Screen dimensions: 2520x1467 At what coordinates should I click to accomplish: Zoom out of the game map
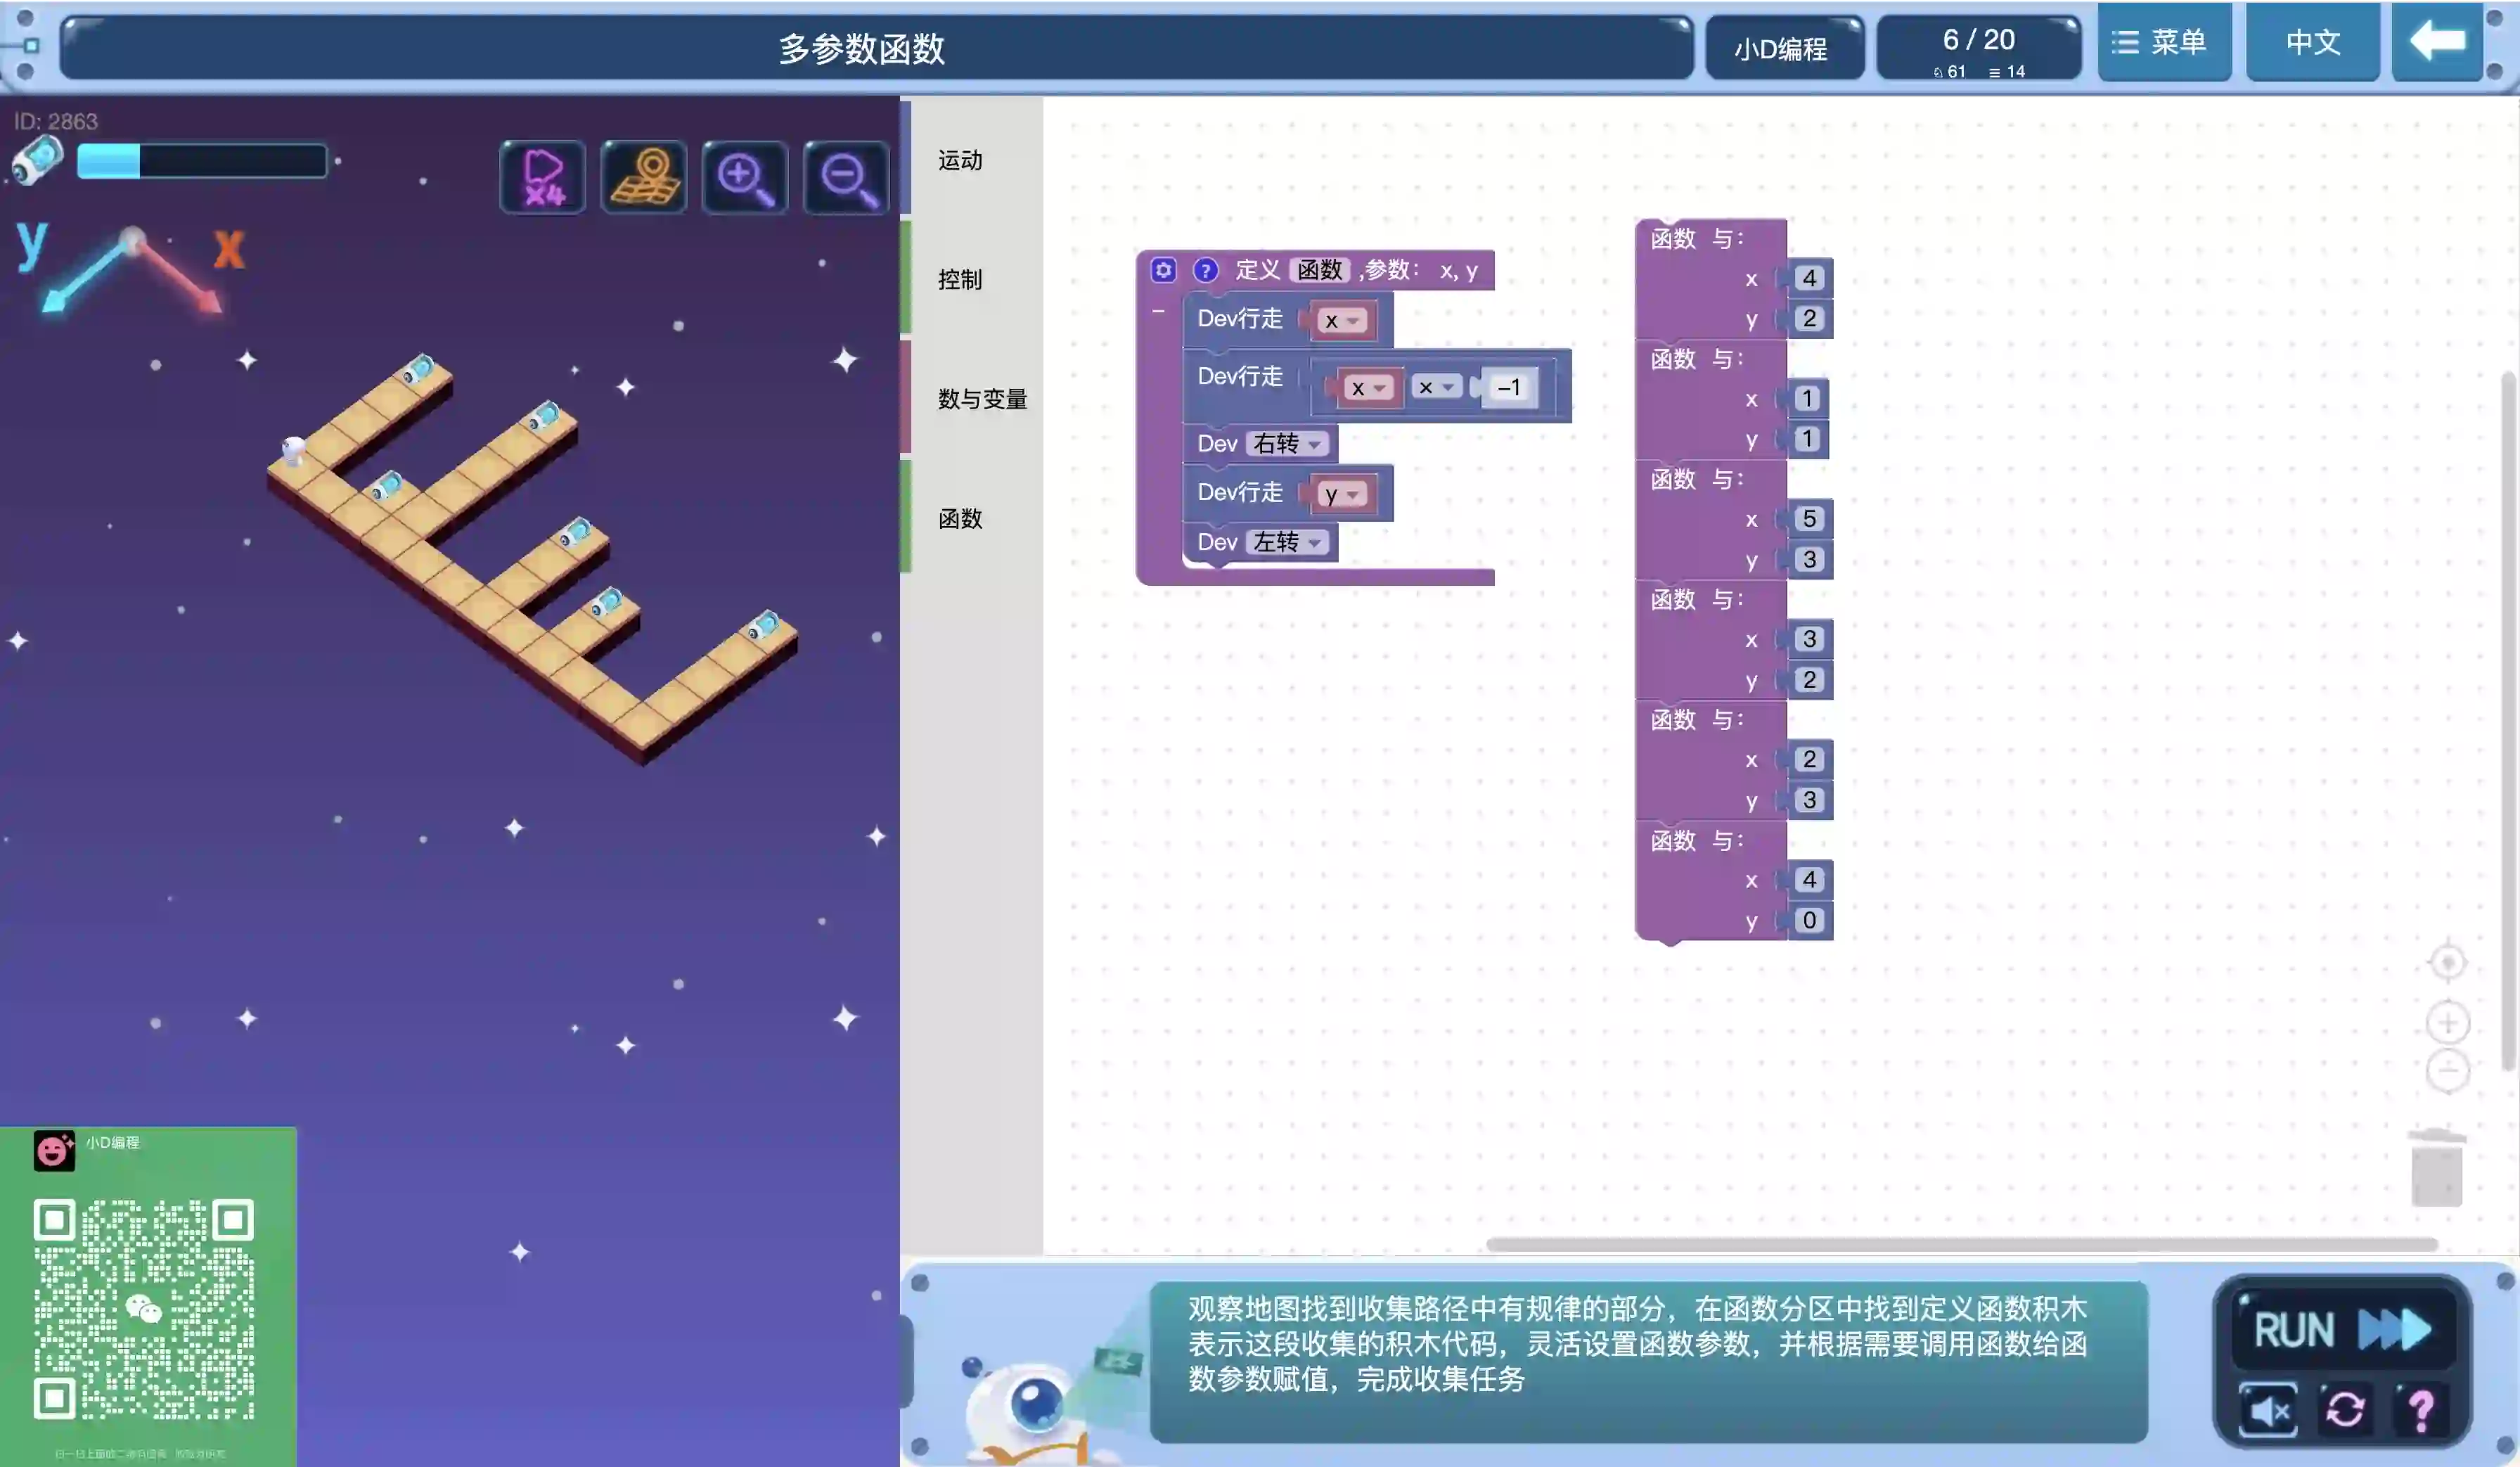pyautogui.click(x=846, y=177)
